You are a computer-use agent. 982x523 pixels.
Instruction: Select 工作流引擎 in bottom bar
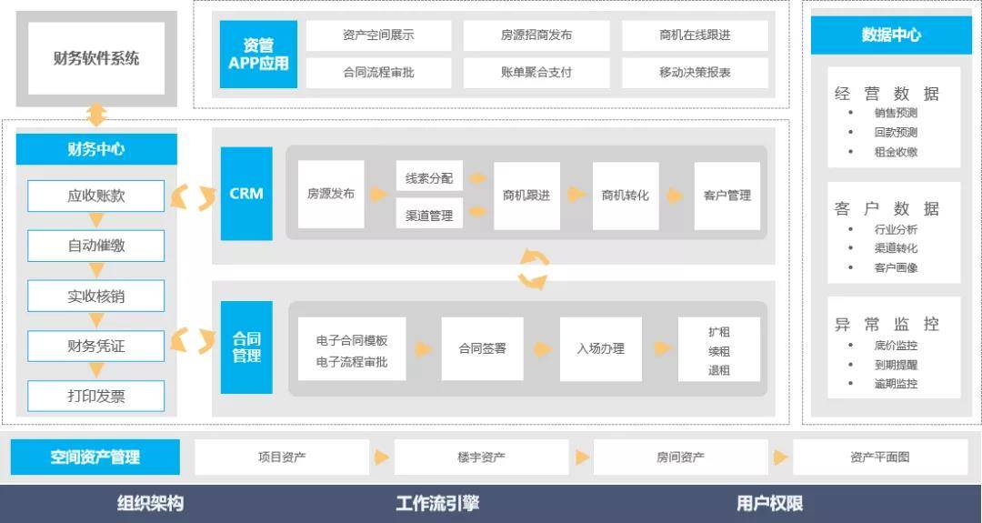(437, 504)
